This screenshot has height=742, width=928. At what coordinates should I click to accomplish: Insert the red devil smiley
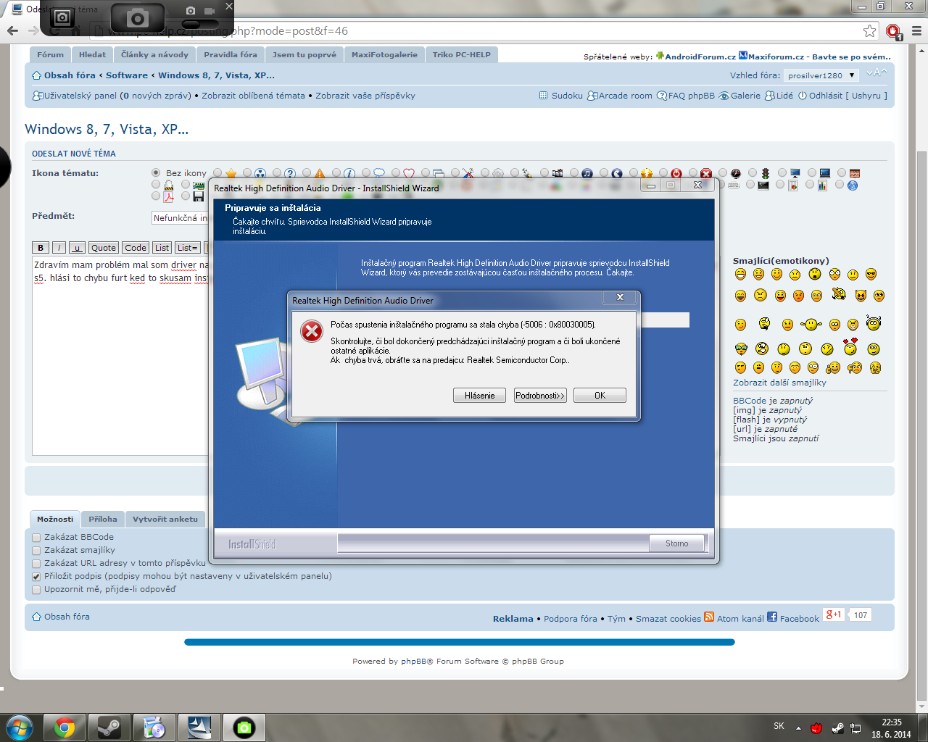click(x=861, y=296)
